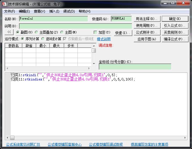Select the 主图叠加 radio option

[x=37, y=32]
